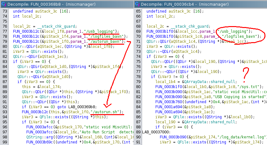Click FUN_0003afcc call with "static void MiscUtil:"
267x145 pixels.
(39, 127)
